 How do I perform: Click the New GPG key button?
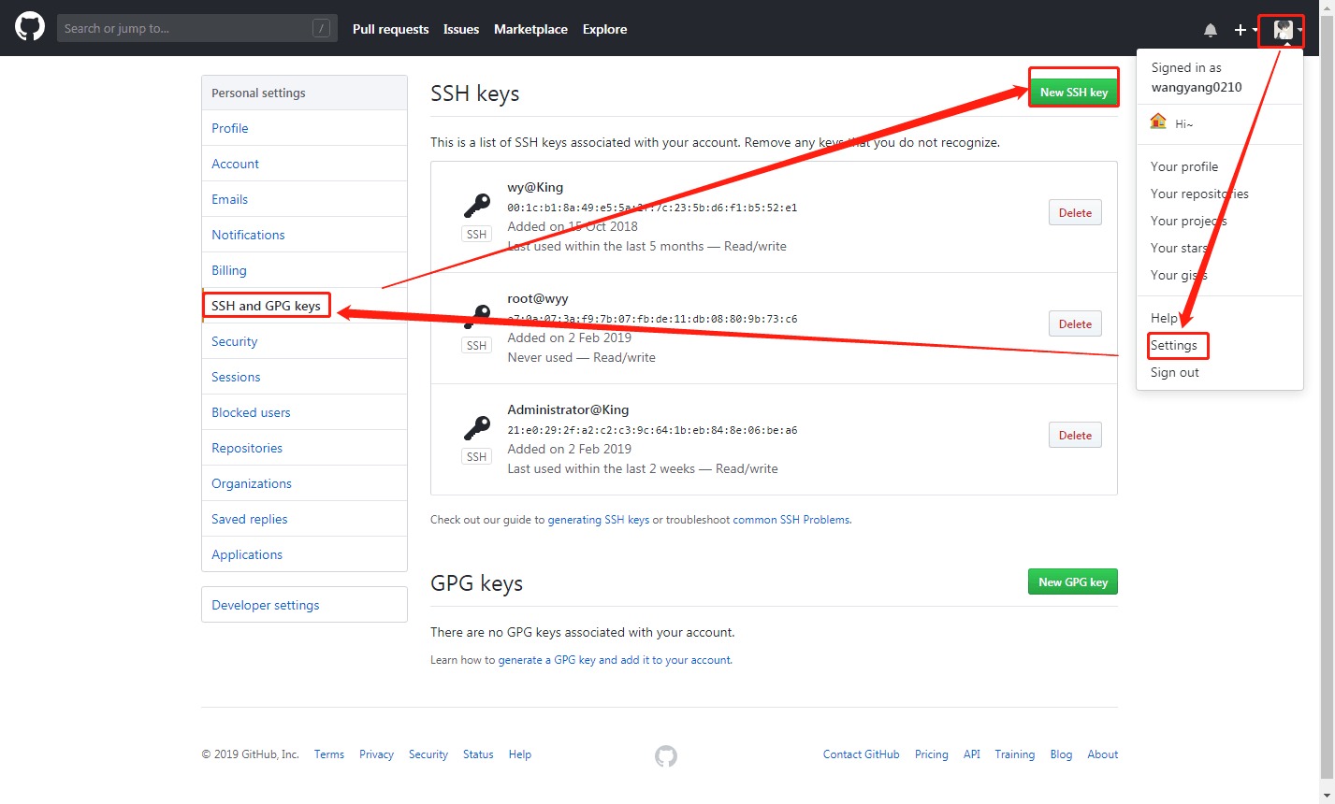pos(1073,581)
